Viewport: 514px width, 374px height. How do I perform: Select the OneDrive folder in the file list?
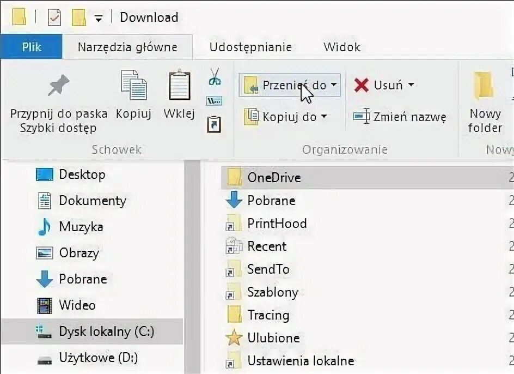click(x=275, y=177)
